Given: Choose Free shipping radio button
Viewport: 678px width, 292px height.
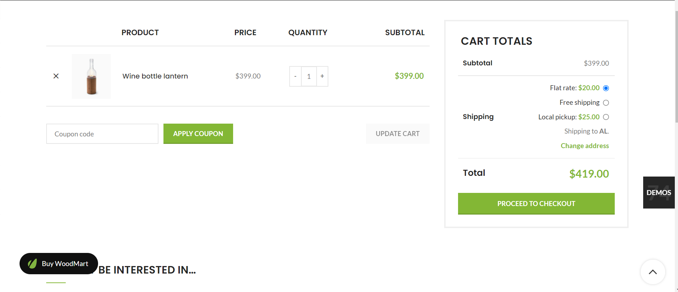Looking at the screenshot, I should (606, 103).
